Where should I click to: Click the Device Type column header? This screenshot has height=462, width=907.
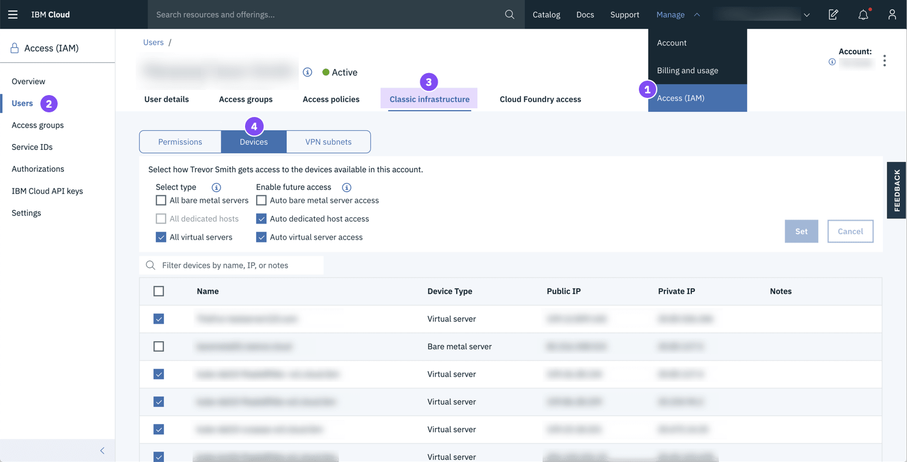pyautogui.click(x=450, y=291)
